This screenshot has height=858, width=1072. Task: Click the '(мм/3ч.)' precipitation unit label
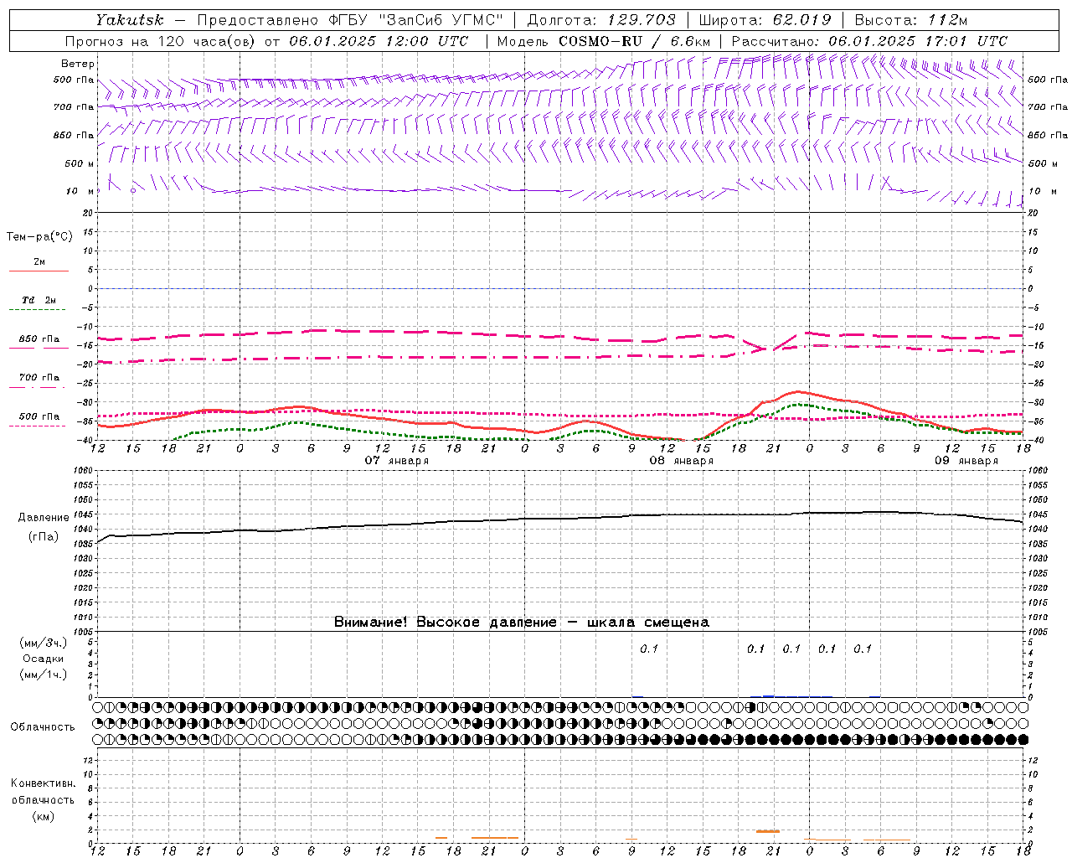click(x=44, y=643)
